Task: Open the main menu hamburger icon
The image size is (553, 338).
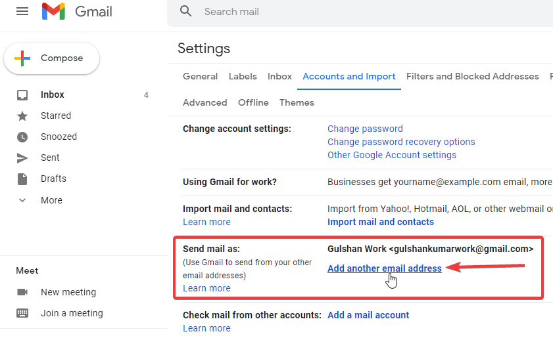Action: tap(22, 11)
